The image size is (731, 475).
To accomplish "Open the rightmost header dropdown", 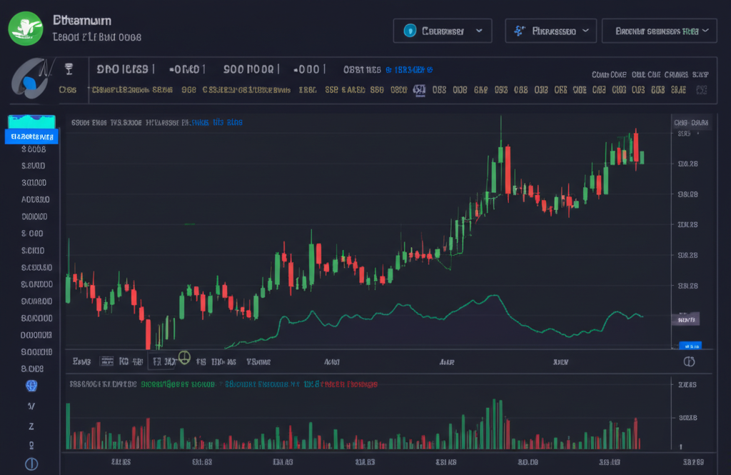I will [659, 31].
